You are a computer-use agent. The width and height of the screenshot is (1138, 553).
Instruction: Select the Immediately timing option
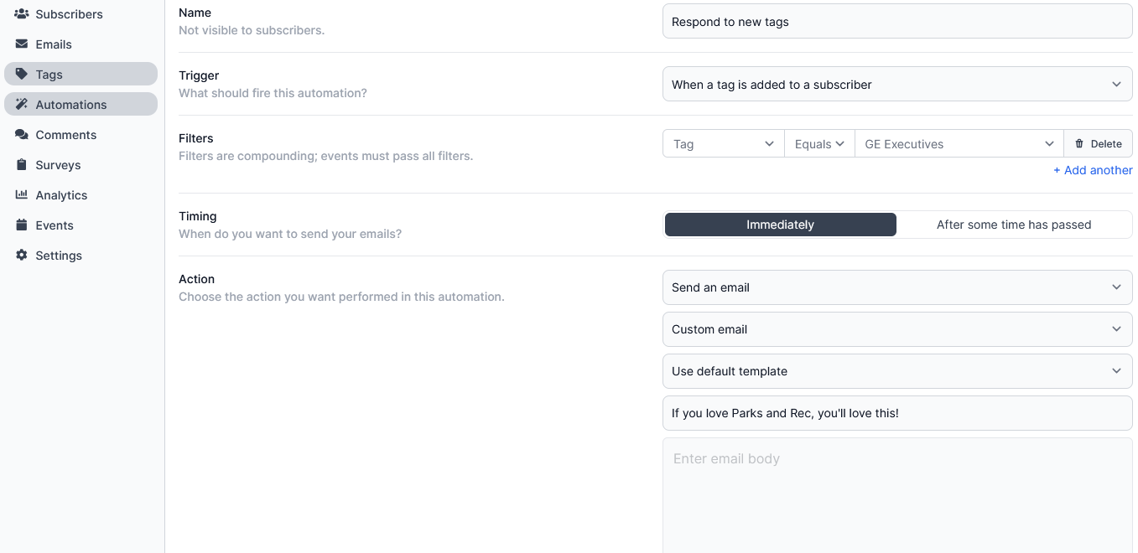pyautogui.click(x=780, y=225)
